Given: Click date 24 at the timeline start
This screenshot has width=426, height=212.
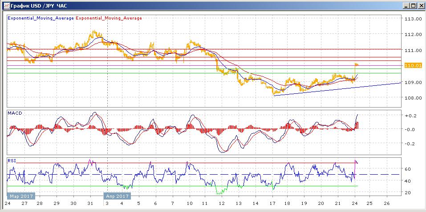Looking at the screenshot, I should click(7, 203).
